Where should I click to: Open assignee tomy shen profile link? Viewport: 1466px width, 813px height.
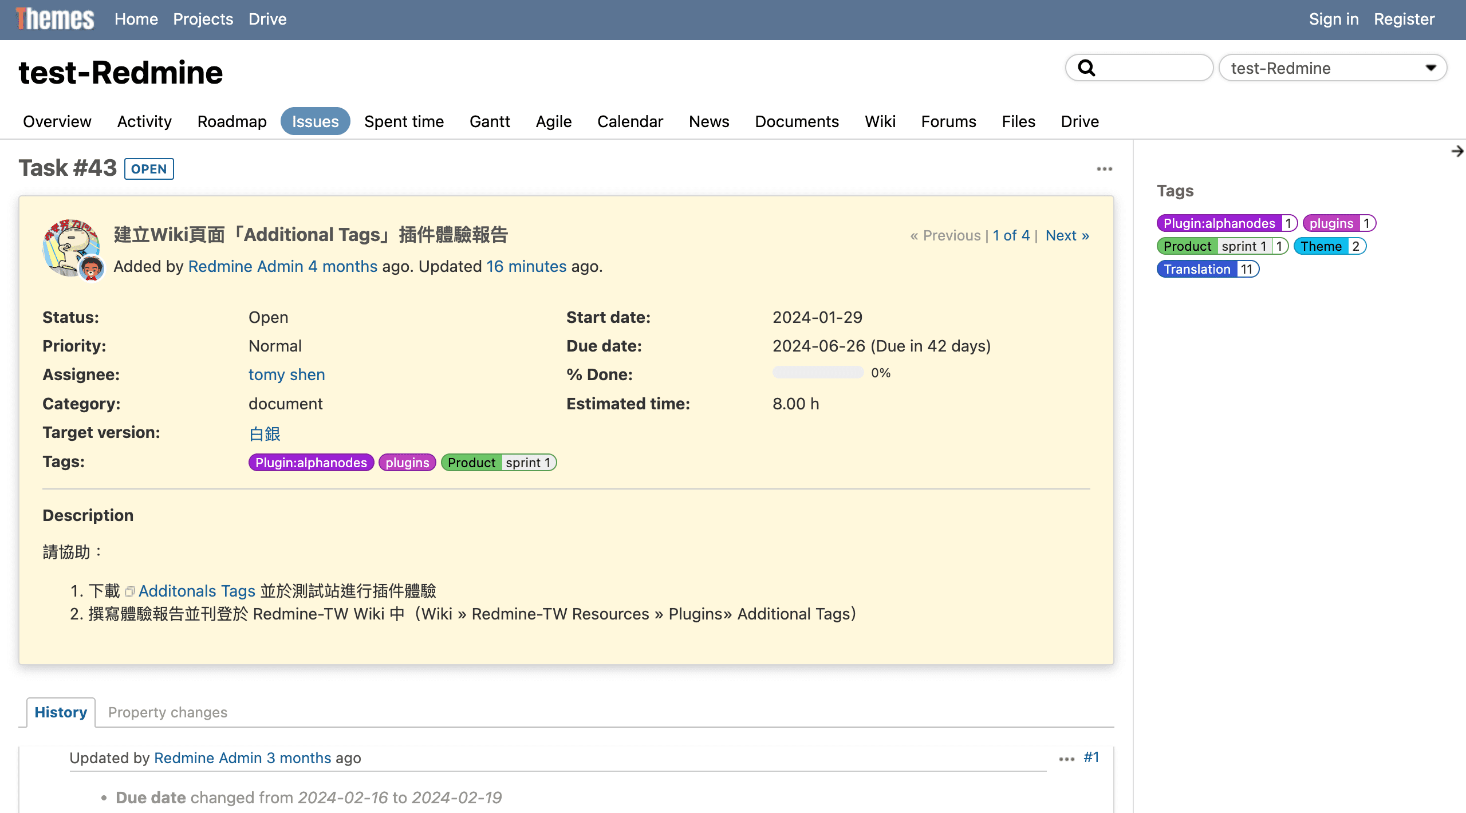click(286, 374)
